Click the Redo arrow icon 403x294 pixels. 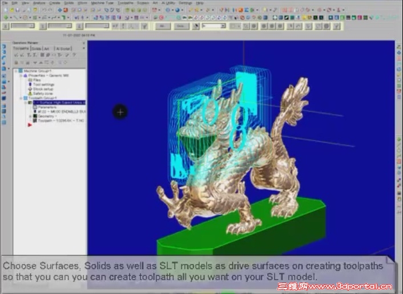[50, 10]
